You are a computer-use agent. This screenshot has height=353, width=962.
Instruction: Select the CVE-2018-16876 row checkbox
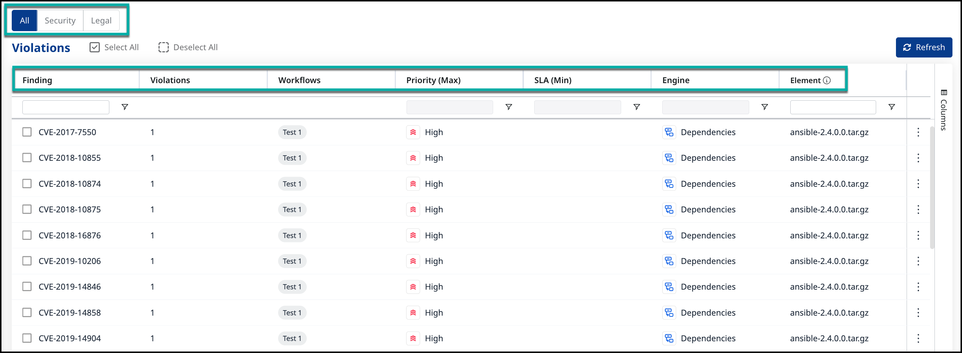click(27, 235)
